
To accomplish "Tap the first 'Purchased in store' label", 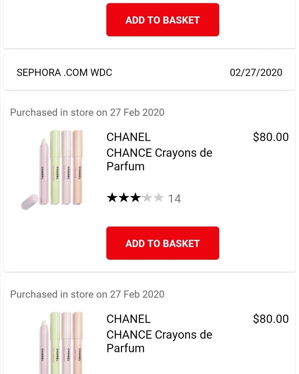I will point(87,112).
